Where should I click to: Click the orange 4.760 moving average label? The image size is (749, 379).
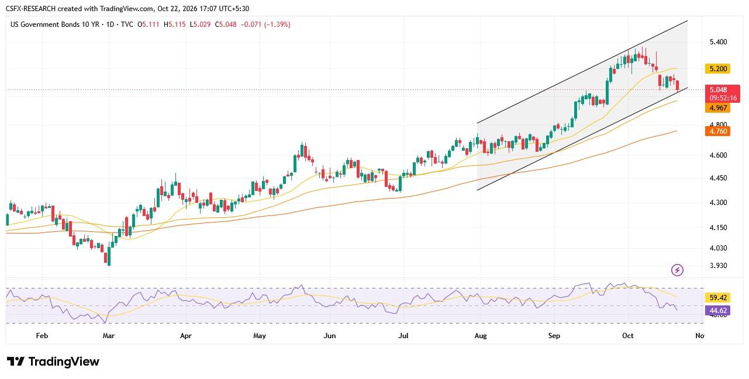[x=718, y=131]
